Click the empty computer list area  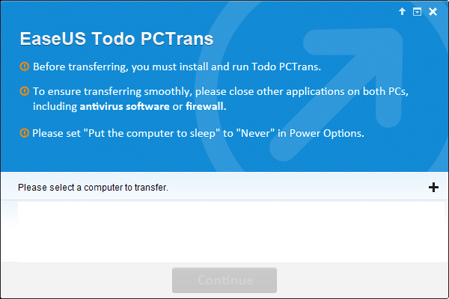[224, 232]
